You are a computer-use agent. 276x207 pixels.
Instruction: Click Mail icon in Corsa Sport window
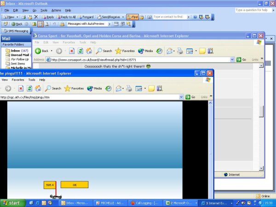[169, 51]
